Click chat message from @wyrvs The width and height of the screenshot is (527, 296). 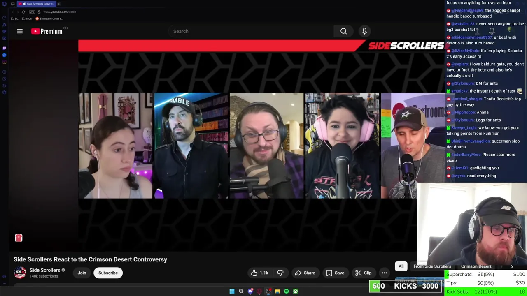coord(471,176)
